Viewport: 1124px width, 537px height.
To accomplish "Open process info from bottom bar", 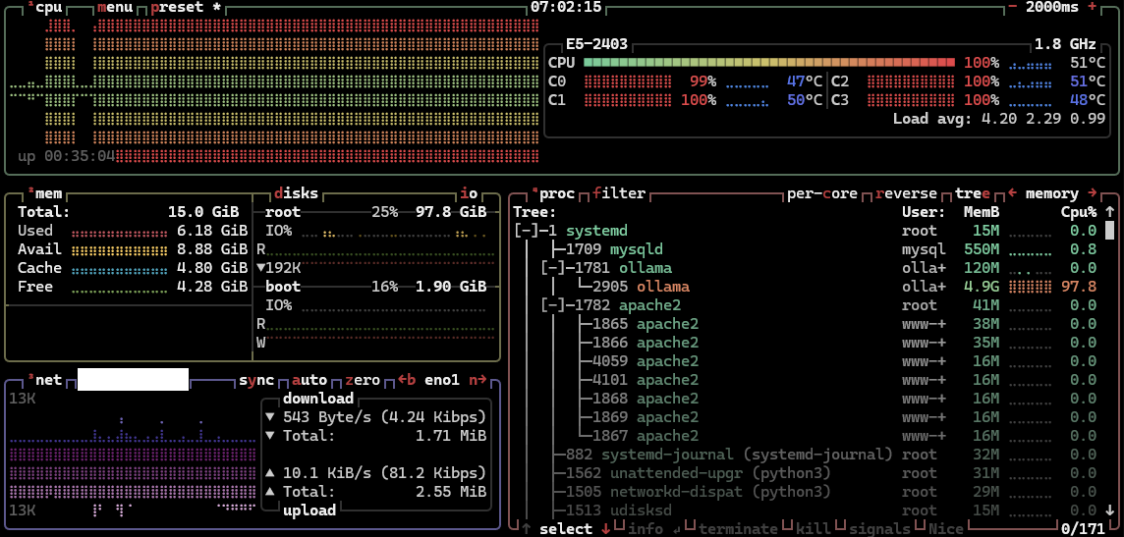I will [x=646, y=528].
